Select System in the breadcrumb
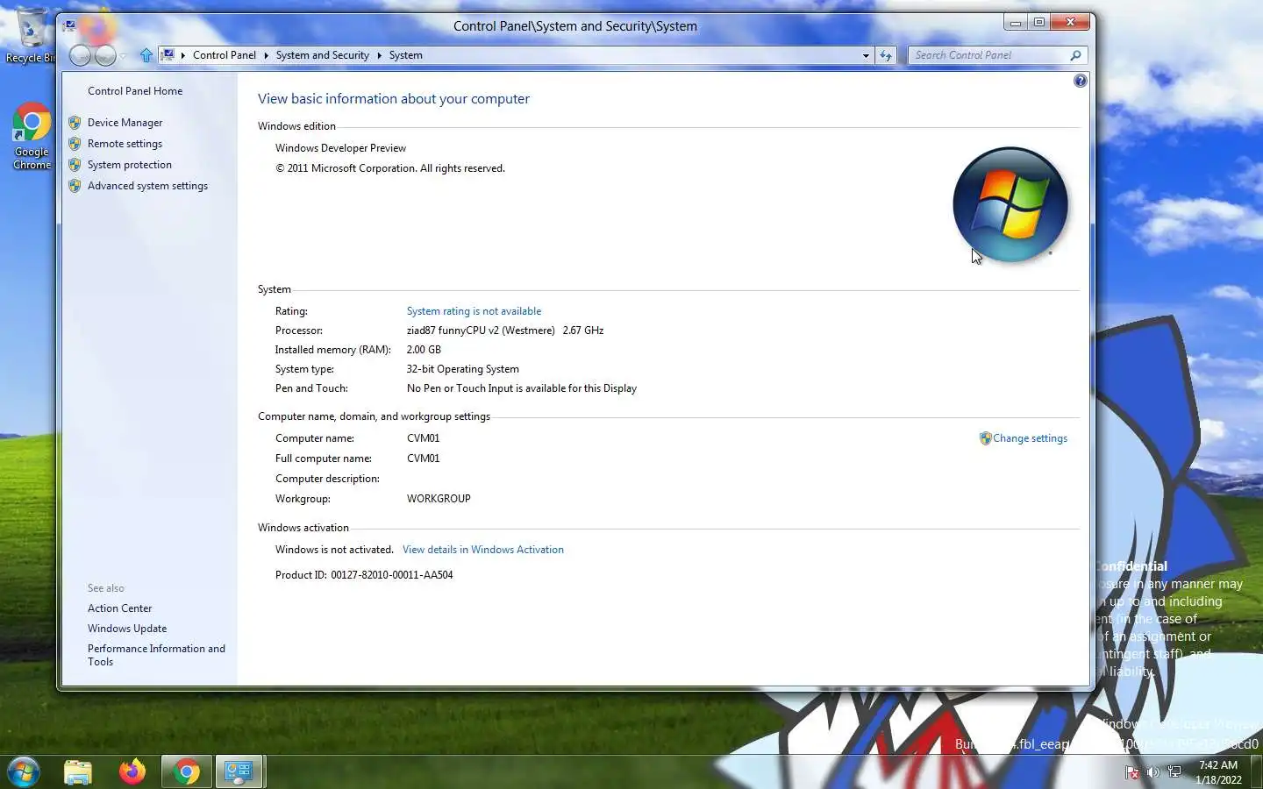This screenshot has height=789, width=1263. [x=406, y=55]
